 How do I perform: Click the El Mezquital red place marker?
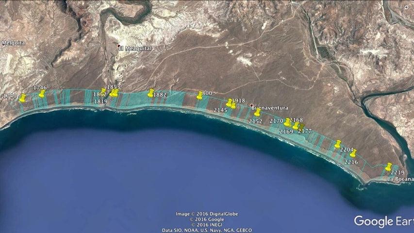click(x=119, y=47)
